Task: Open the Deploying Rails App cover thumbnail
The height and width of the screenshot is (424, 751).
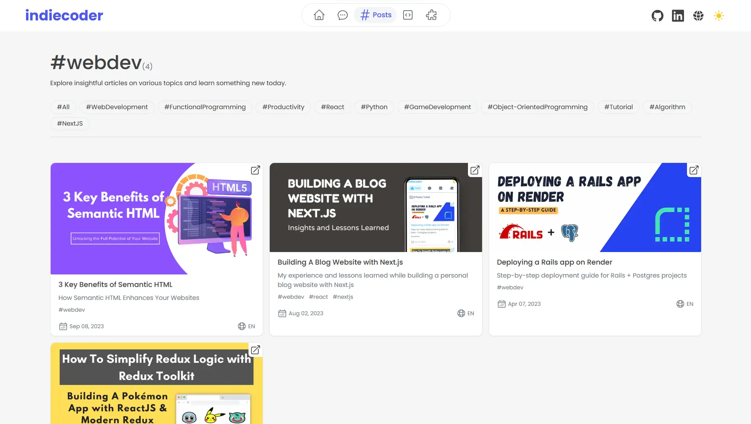Action: [595, 207]
